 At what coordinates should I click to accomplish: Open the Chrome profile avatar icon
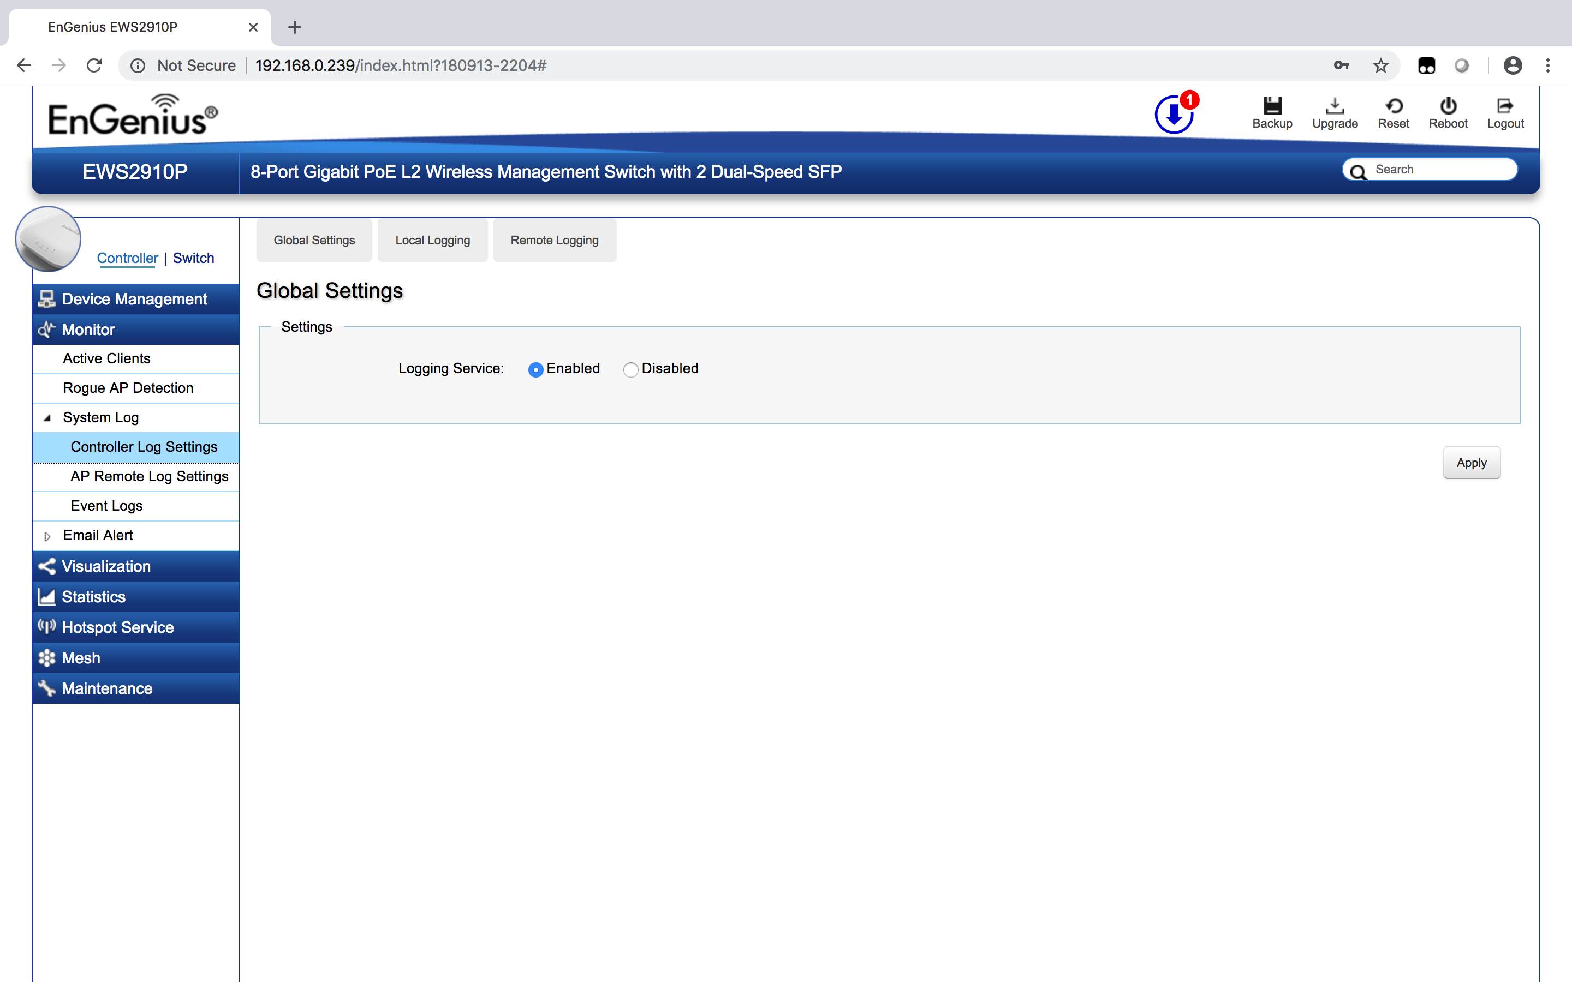click(1513, 65)
